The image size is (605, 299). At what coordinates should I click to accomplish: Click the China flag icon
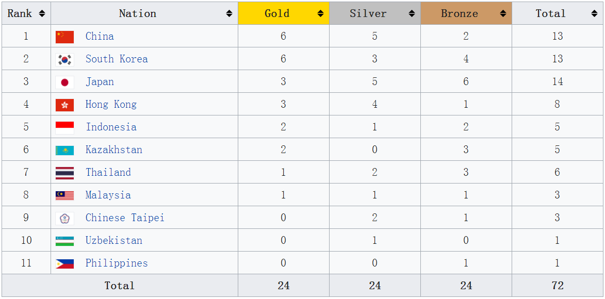tap(64, 37)
